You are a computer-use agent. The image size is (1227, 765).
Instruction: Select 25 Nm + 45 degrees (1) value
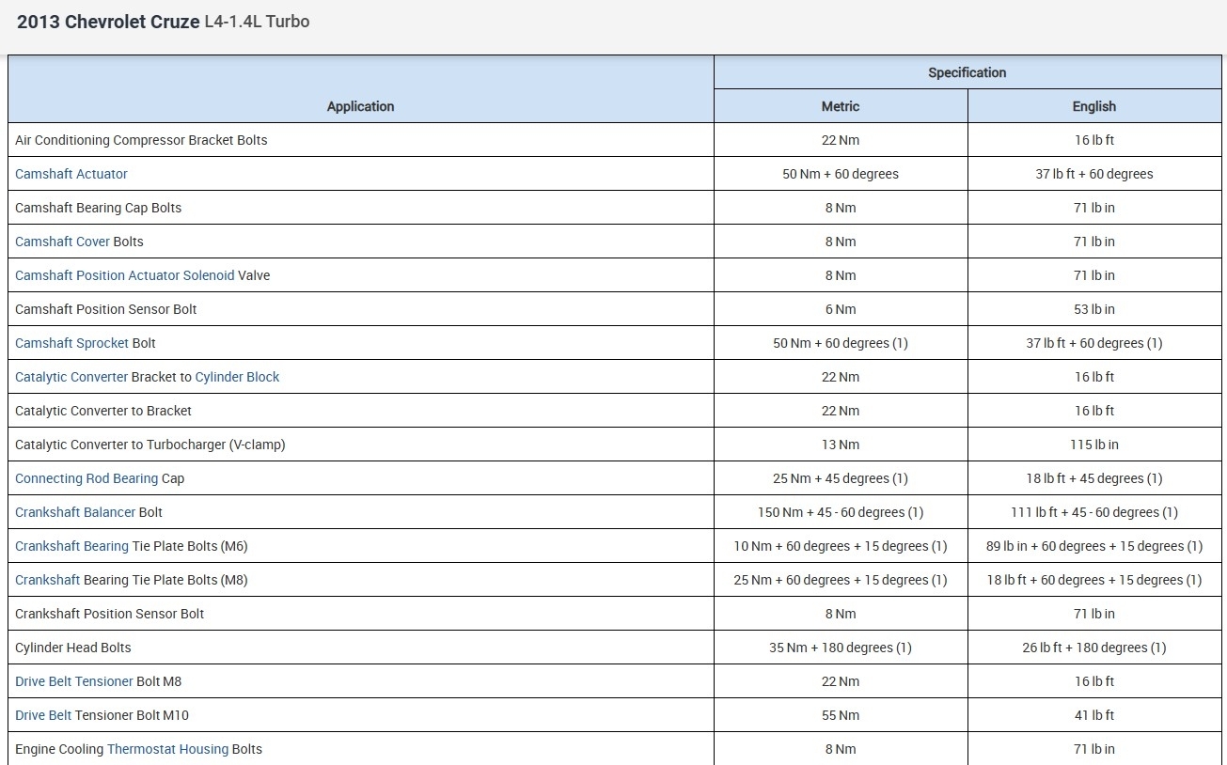[841, 478]
